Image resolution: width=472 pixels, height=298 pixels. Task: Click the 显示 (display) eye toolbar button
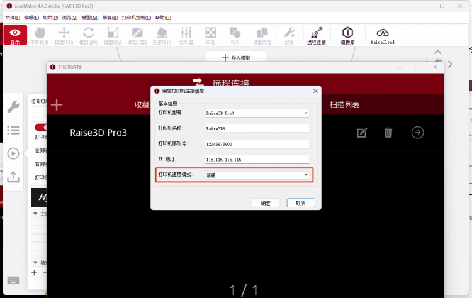(15, 35)
